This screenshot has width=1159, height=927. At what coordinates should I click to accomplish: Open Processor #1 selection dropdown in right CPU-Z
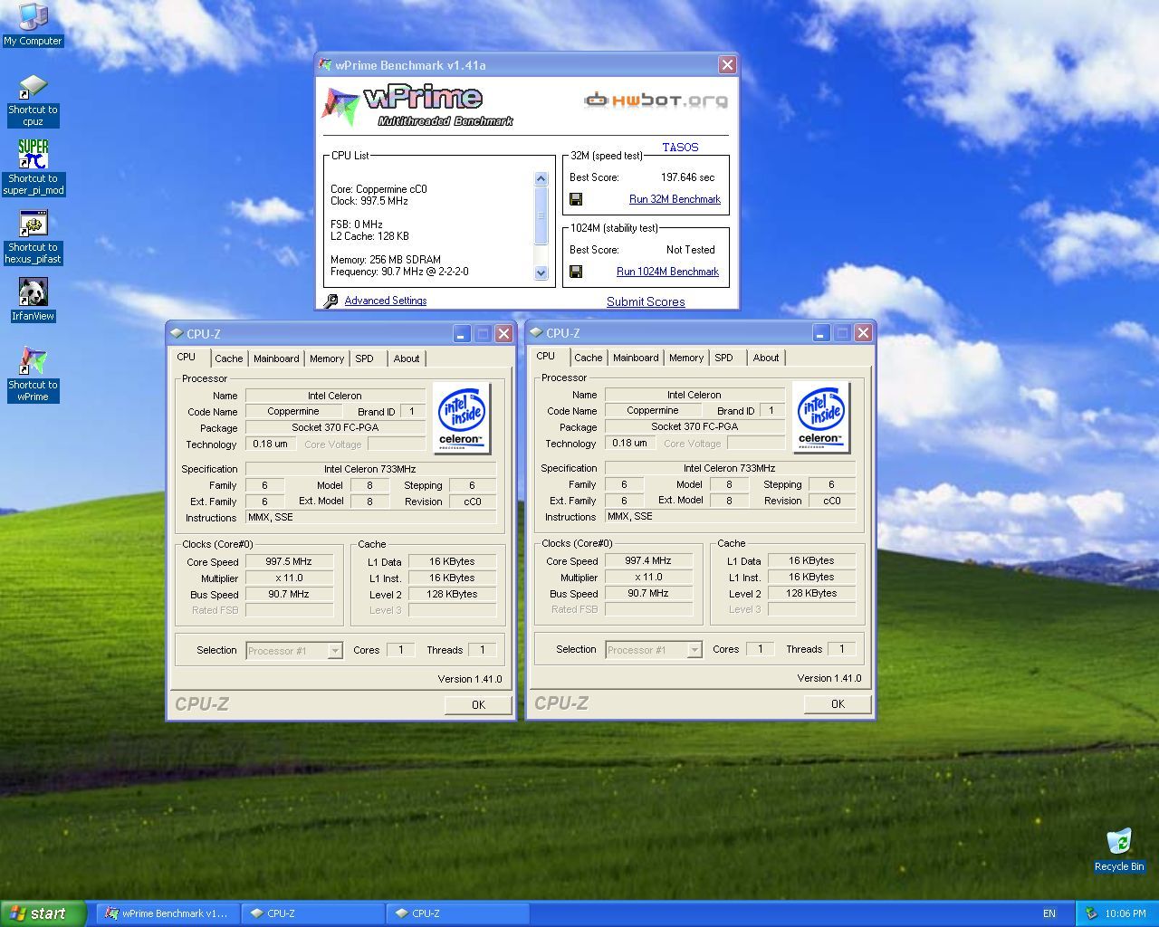point(694,650)
